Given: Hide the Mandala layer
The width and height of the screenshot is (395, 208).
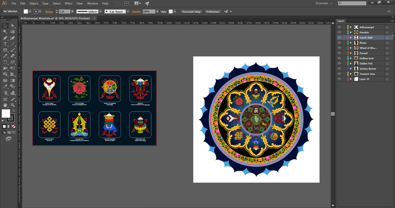Looking at the screenshot, I should (x=339, y=32).
